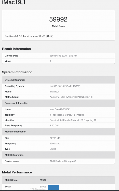119x191 pixels.
Task: Click the System Information main heading
Action: pos(17,72)
